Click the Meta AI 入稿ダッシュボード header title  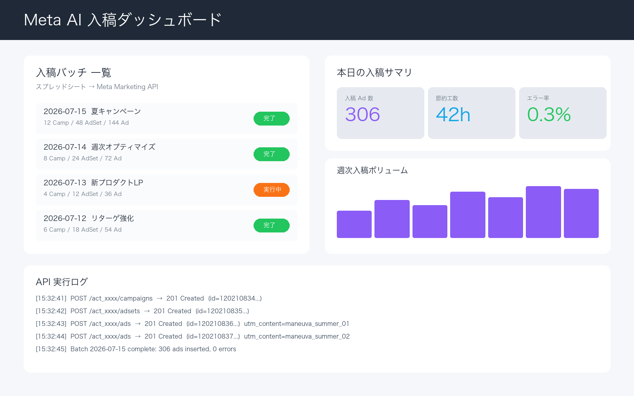point(122,20)
